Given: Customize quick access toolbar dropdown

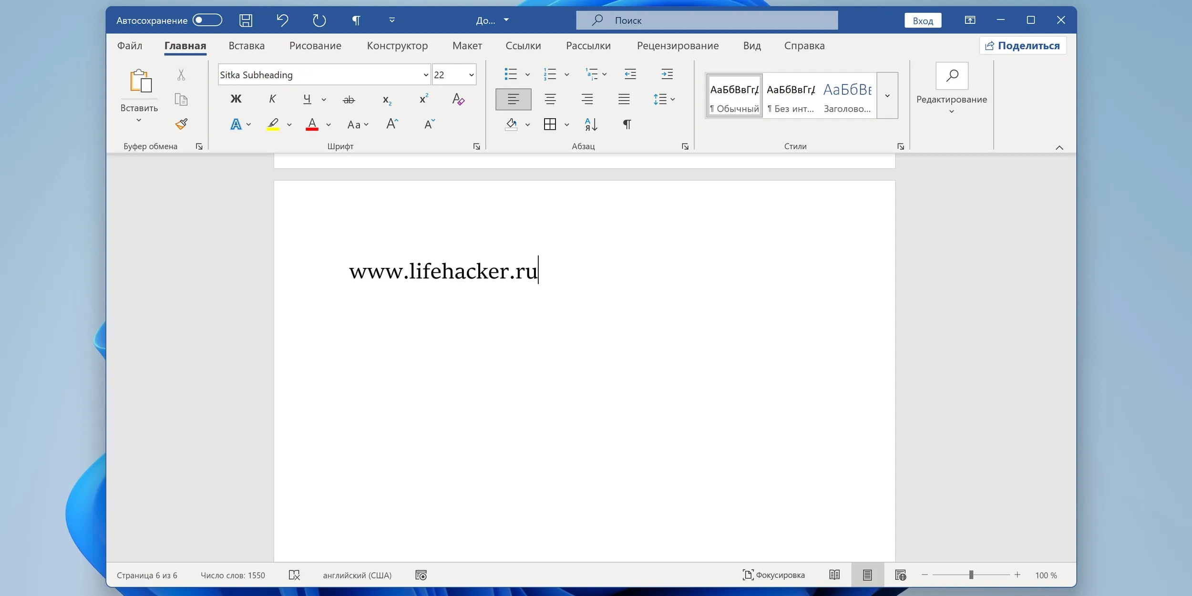Looking at the screenshot, I should click(392, 20).
